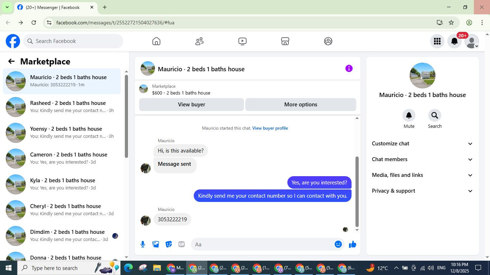Toggle the volume icon in system tray
Viewport: 490px width, 275px height.
point(431,268)
